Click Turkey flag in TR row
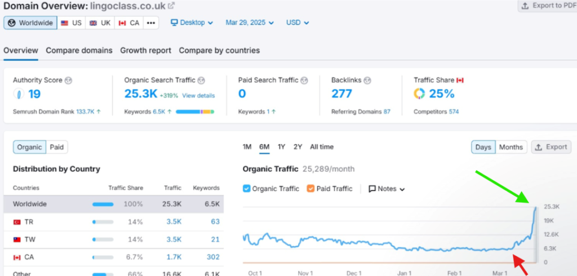The width and height of the screenshot is (577, 276). click(17, 222)
